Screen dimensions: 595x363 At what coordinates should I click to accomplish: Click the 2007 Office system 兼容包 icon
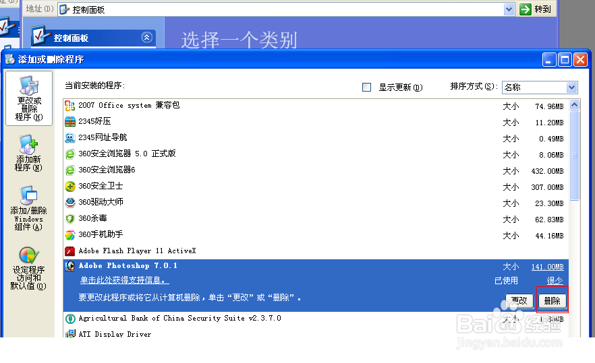pyautogui.click(x=70, y=106)
